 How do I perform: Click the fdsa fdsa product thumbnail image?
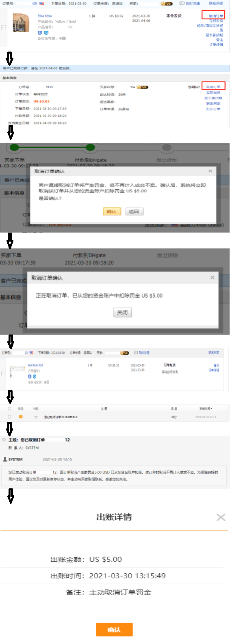click(x=21, y=23)
